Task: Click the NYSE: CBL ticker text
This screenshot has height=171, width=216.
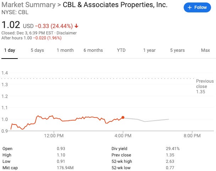Action: (x=15, y=12)
